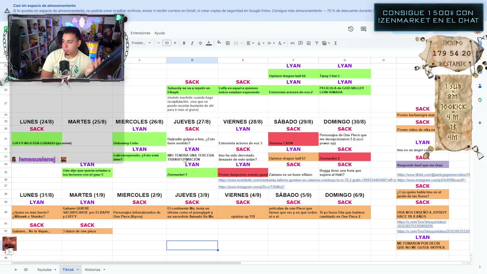Click the get add-ons plus icon
The height and width of the screenshot is (274, 487).
pyautogui.click(x=480, y=123)
